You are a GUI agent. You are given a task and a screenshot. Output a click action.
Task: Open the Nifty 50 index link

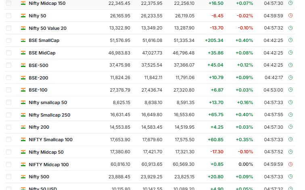coord(38,16)
